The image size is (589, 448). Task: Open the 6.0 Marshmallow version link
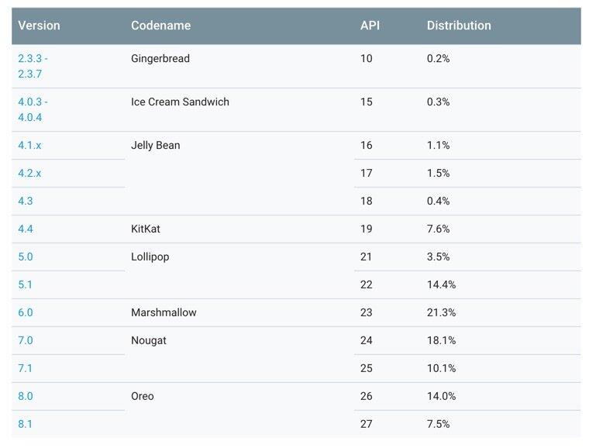coord(26,312)
